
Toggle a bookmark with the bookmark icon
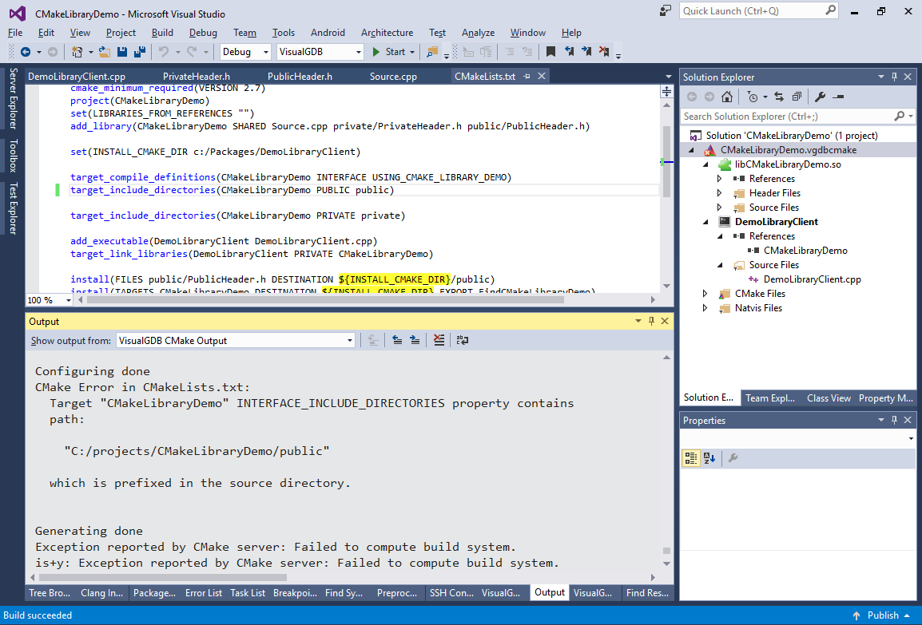551,52
